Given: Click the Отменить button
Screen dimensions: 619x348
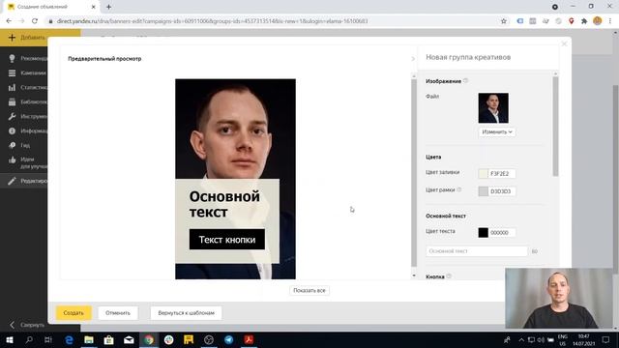Looking at the screenshot, I should 118,313.
